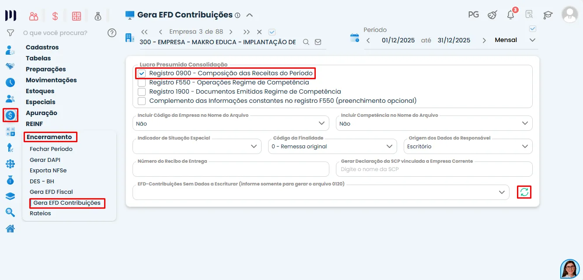Enable Registro F550 - Operações Regime de Competência
583x280 pixels.
click(142, 82)
